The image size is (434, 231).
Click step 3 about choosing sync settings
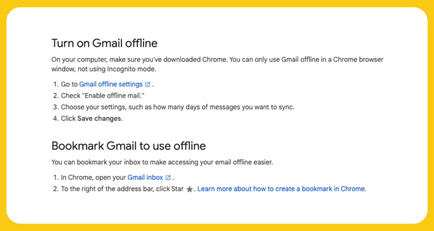pos(177,107)
